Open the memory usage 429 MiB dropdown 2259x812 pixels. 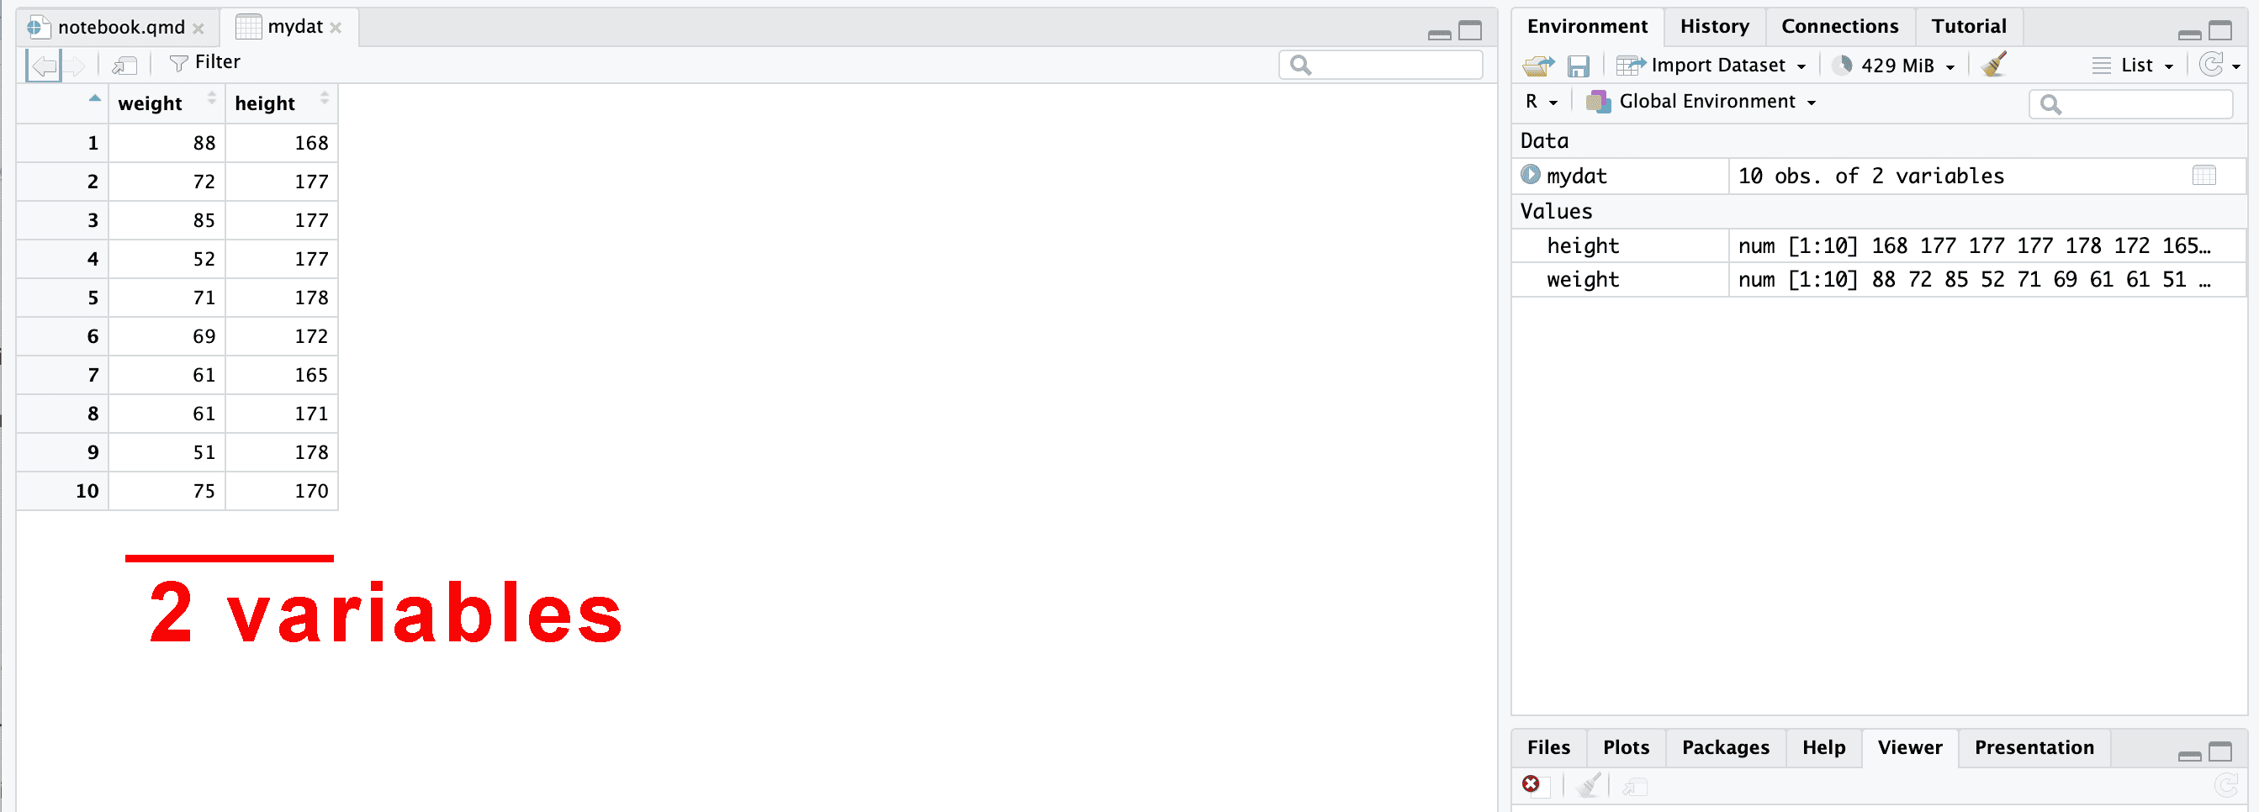[1894, 66]
